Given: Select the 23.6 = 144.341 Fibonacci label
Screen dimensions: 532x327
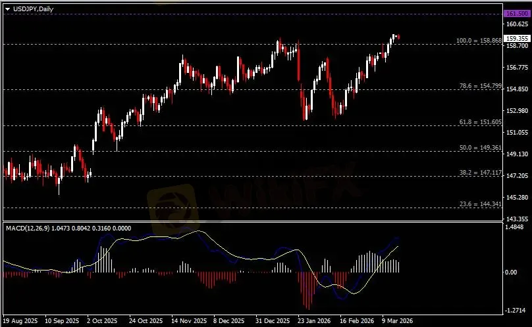Looking at the screenshot, I should pyautogui.click(x=481, y=204).
